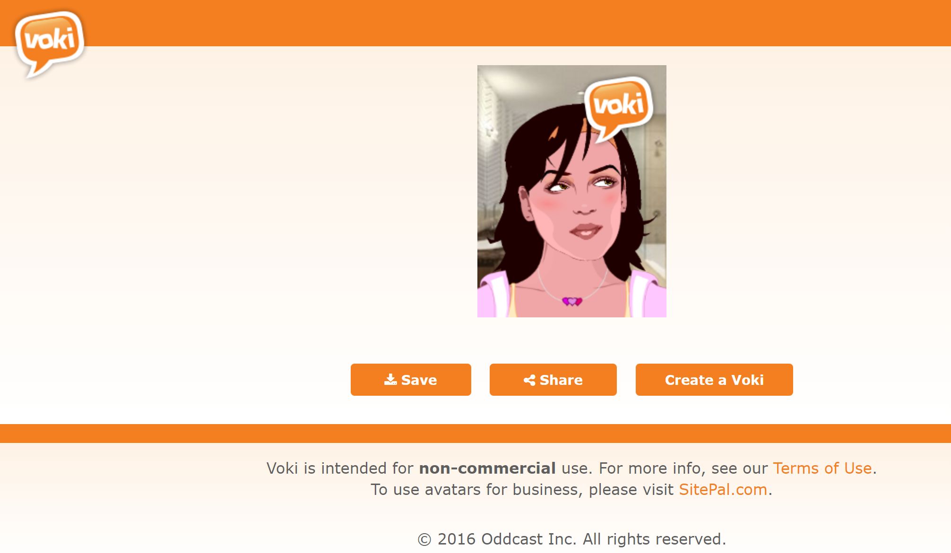Open the Share options
Viewport: 951px width, 553px height.
[x=553, y=380]
